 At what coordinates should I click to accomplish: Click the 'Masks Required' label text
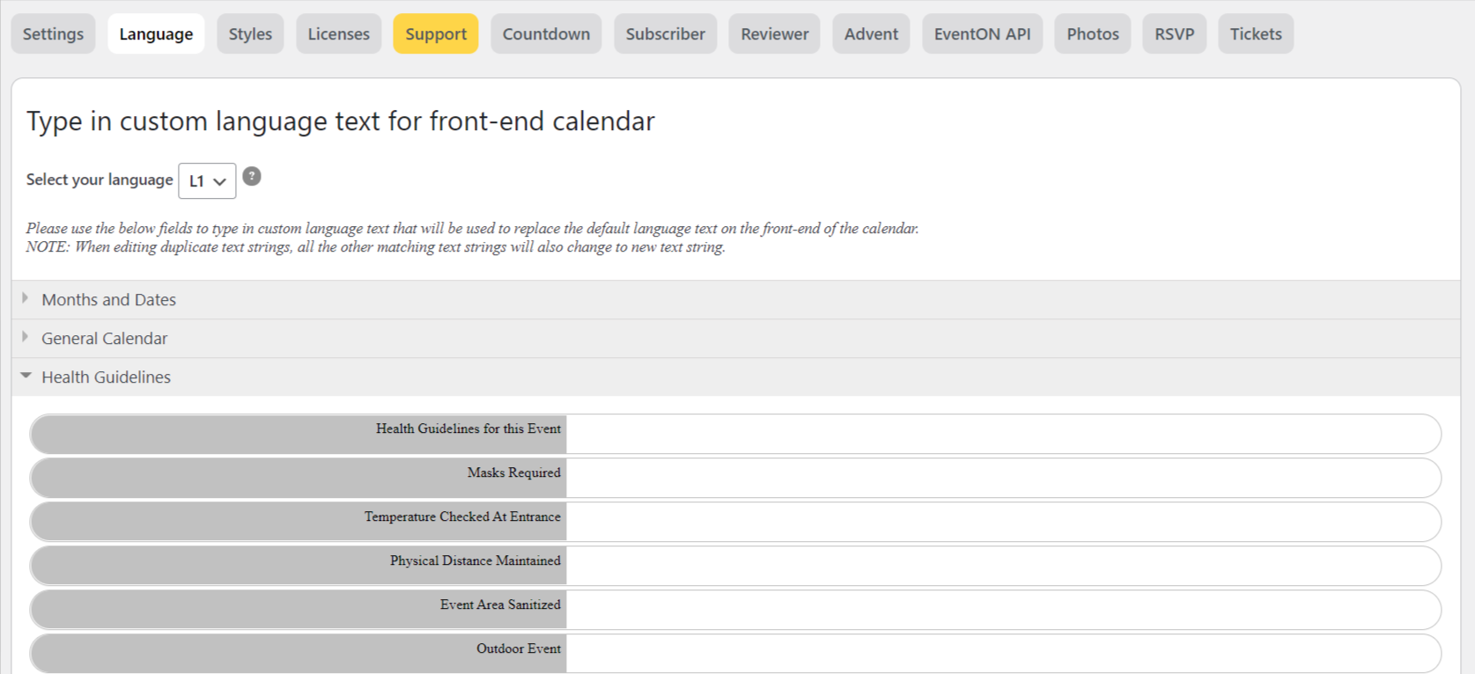[x=513, y=473]
